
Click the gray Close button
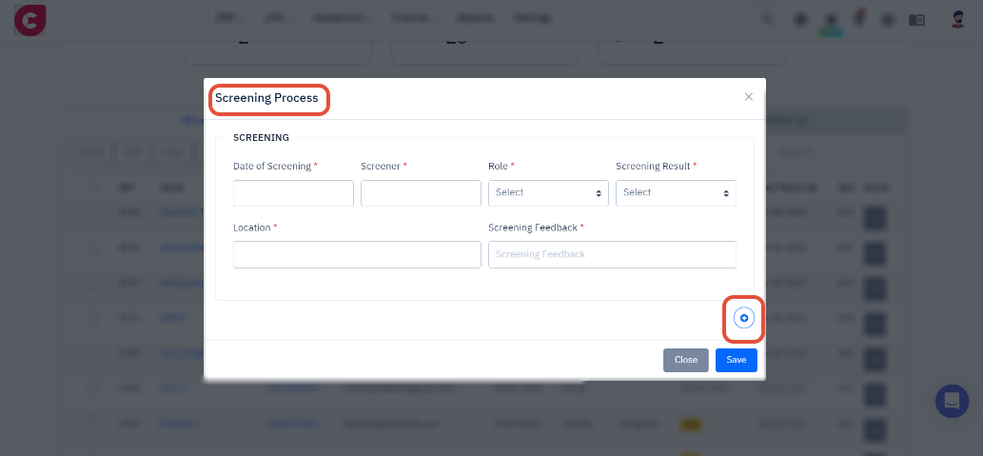click(685, 360)
